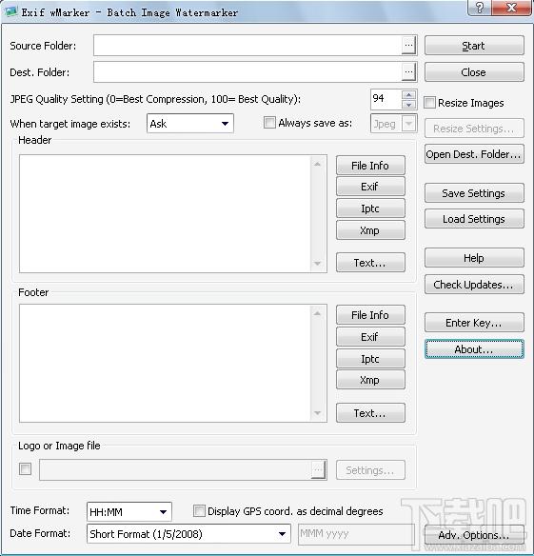Open the logo image Settings button
The width and height of the screenshot is (534, 556).
370,470
